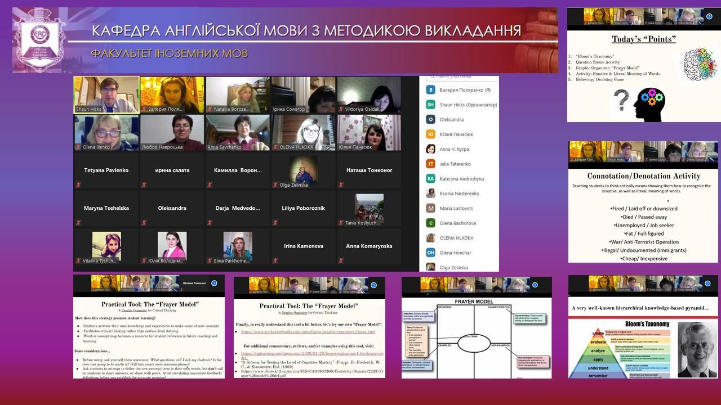721x405 pixels.
Task: Select Viktoriya Osidak video tile
Action: [369, 94]
